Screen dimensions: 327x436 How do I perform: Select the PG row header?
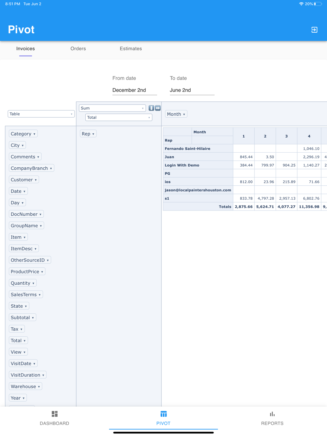coord(198,174)
